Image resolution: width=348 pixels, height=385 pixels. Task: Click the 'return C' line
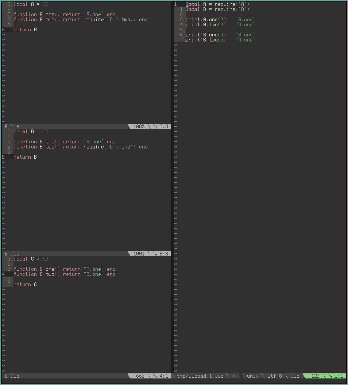(x=25, y=284)
